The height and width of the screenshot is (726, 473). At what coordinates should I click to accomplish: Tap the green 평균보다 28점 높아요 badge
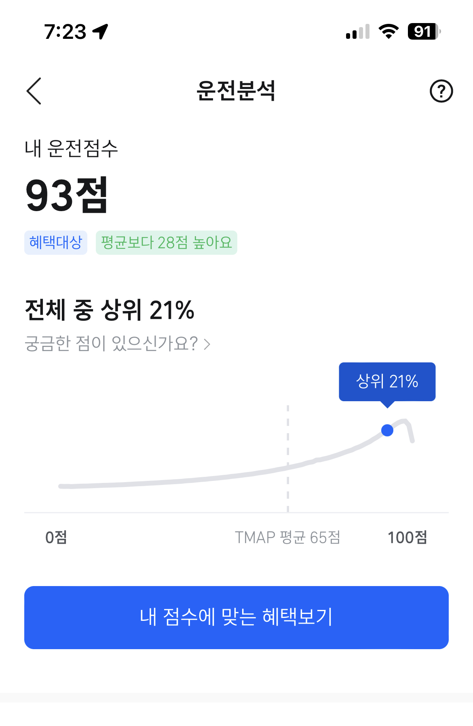(x=167, y=243)
